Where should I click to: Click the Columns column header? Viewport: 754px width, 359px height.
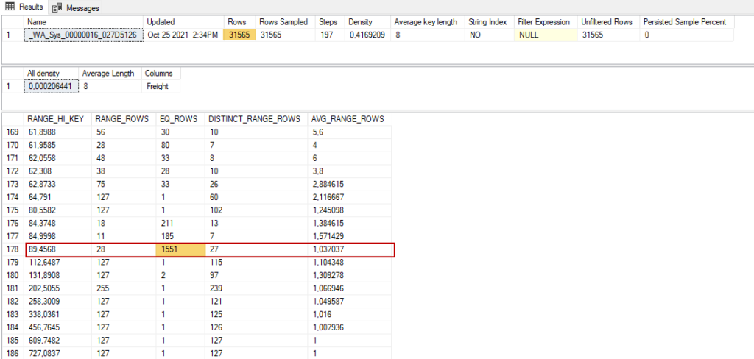[x=161, y=74]
